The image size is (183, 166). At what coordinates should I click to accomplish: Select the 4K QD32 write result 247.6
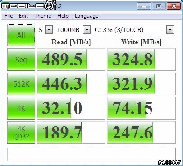point(142,133)
